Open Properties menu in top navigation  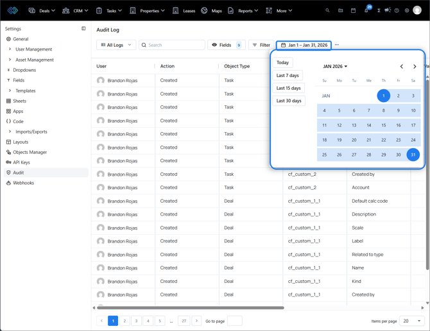point(147,11)
